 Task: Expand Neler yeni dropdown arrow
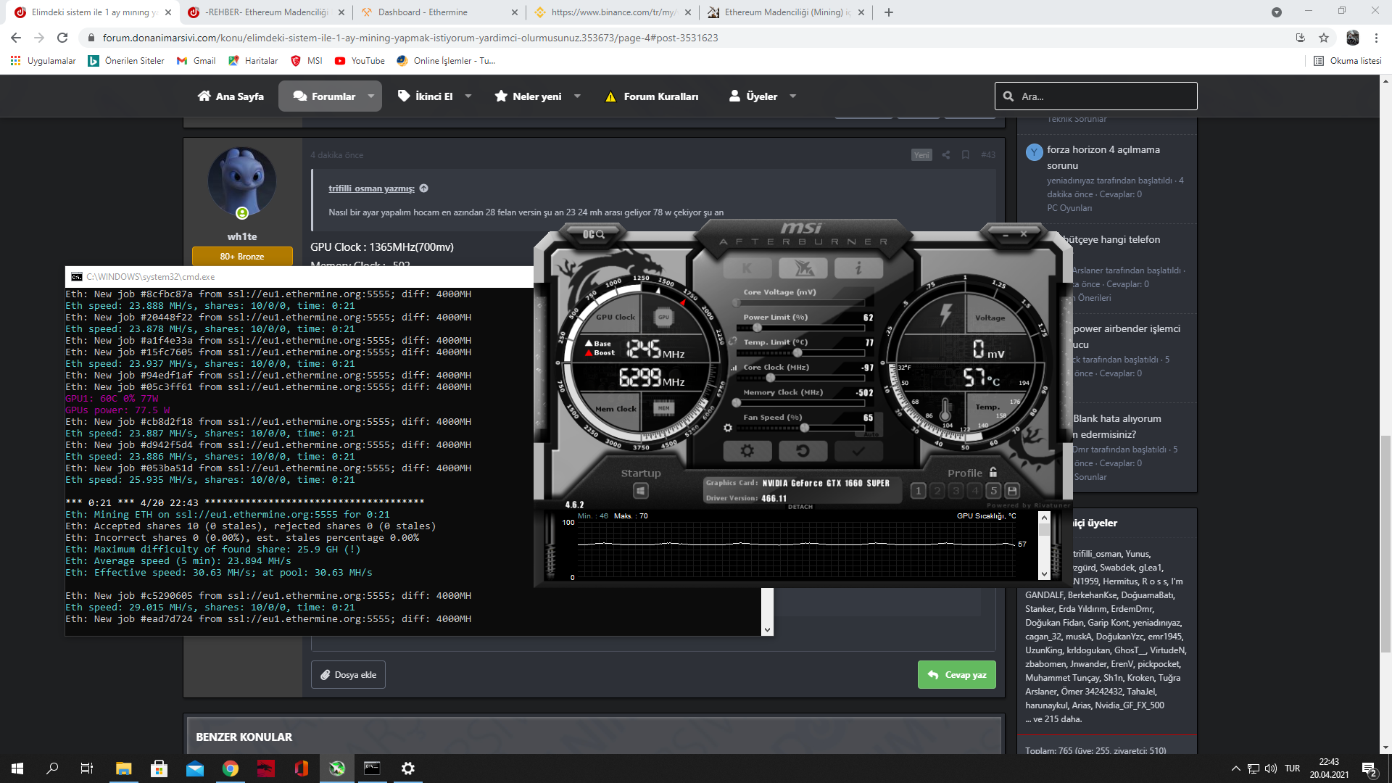click(578, 96)
